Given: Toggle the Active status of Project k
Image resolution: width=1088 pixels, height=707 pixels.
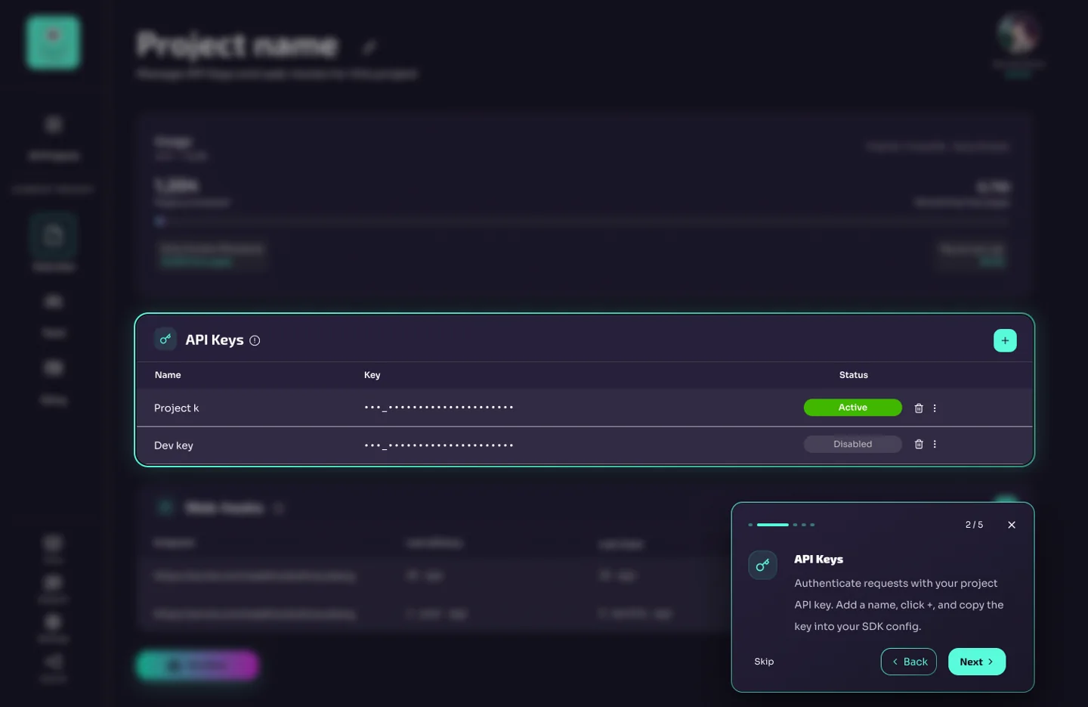Looking at the screenshot, I should 853,408.
